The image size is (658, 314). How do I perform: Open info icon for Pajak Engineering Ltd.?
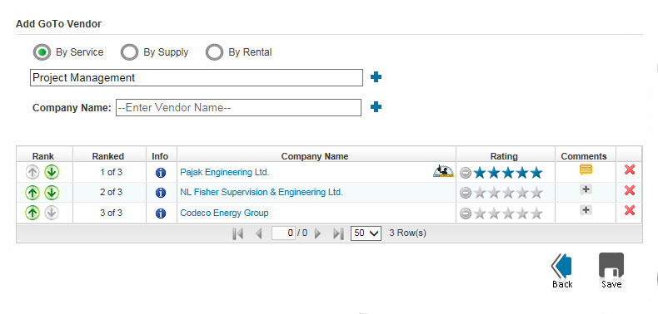[x=161, y=173]
